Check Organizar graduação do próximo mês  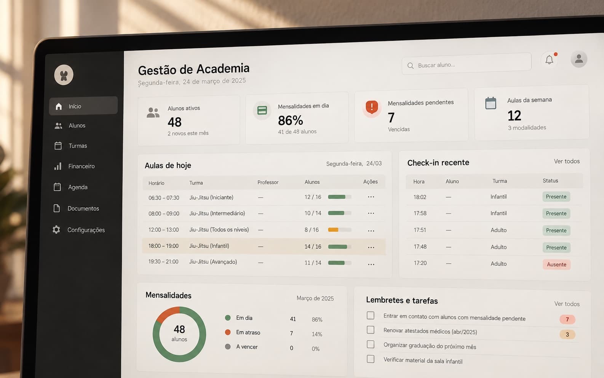click(x=371, y=344)
